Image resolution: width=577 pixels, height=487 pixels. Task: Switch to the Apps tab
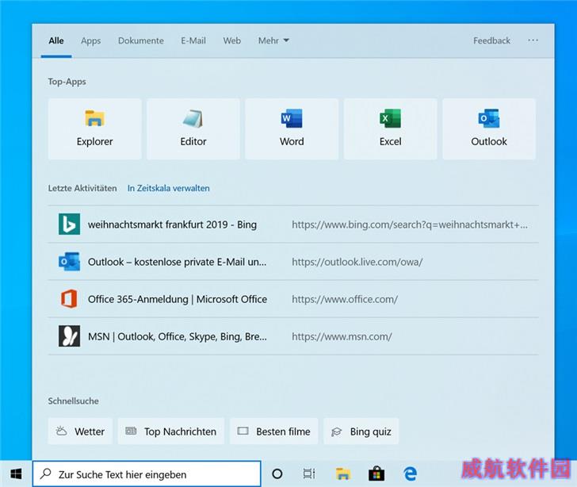pyautogui.click(x=91, y=40)
